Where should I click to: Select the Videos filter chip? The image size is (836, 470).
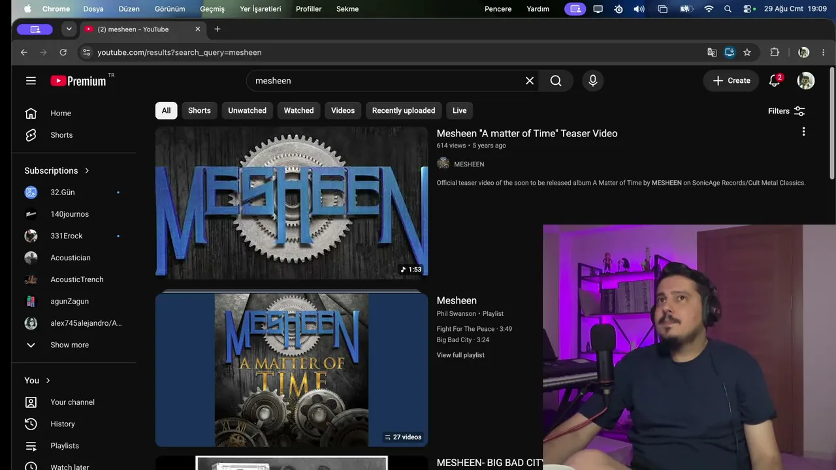pos(343,110)
